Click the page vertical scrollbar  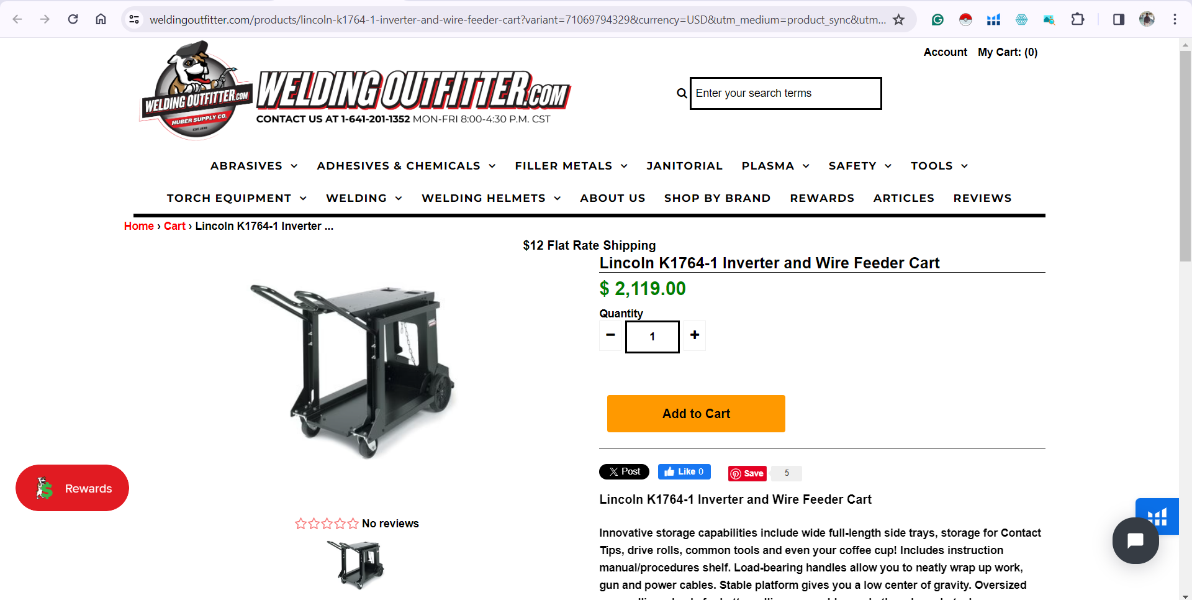[x=1185, y=155]
